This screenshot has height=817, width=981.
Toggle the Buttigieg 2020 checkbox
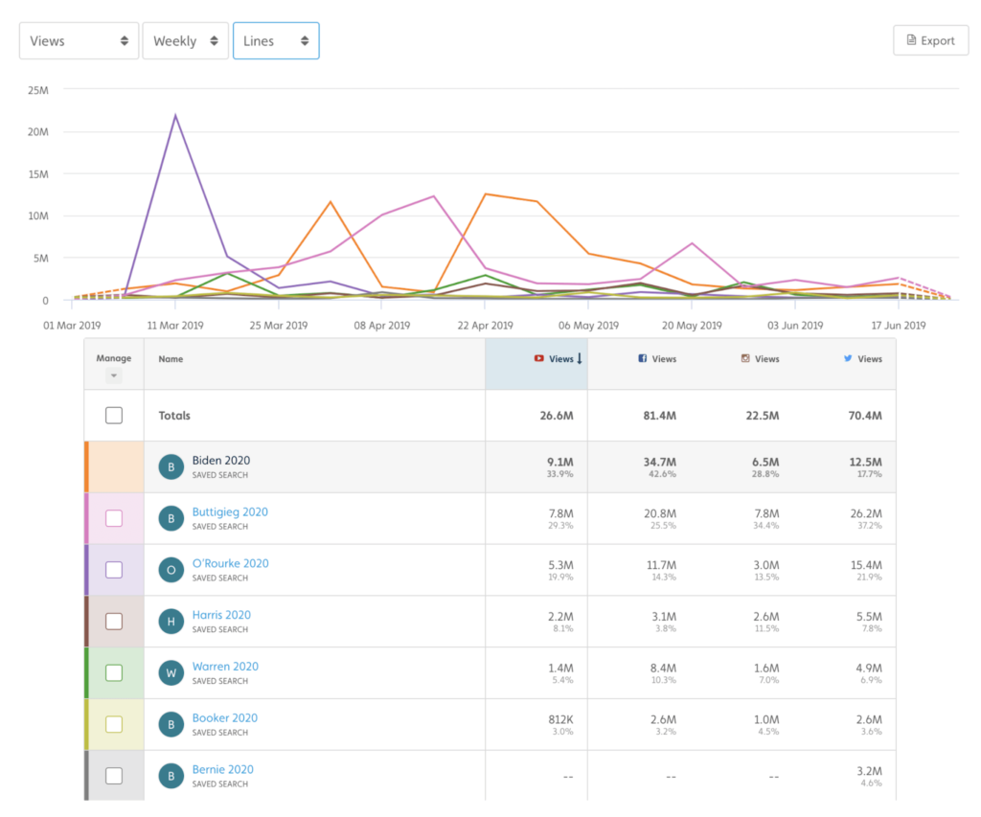(114, 518)
